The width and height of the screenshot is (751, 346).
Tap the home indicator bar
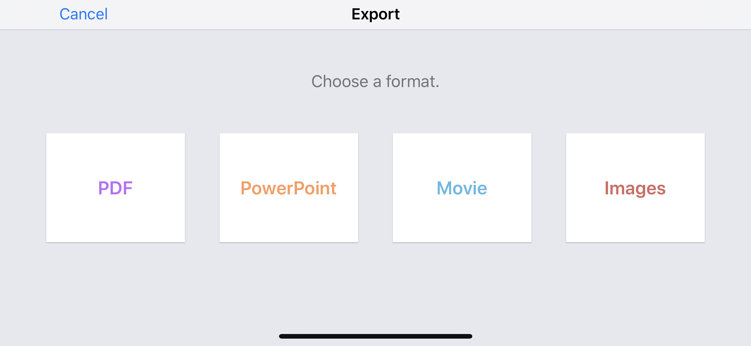tap(375, 336)
